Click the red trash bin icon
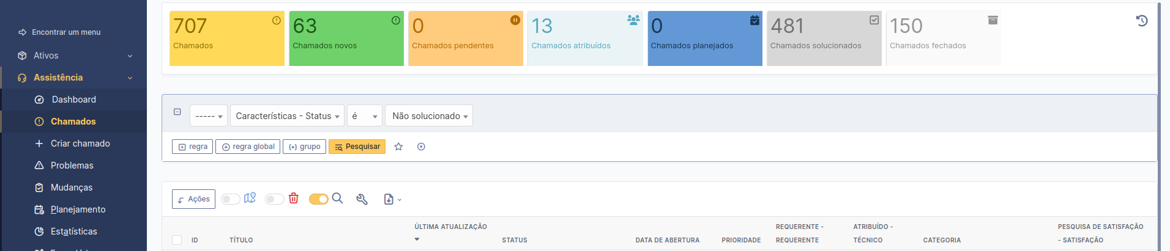1170x251 pixels. click(294, 198)
